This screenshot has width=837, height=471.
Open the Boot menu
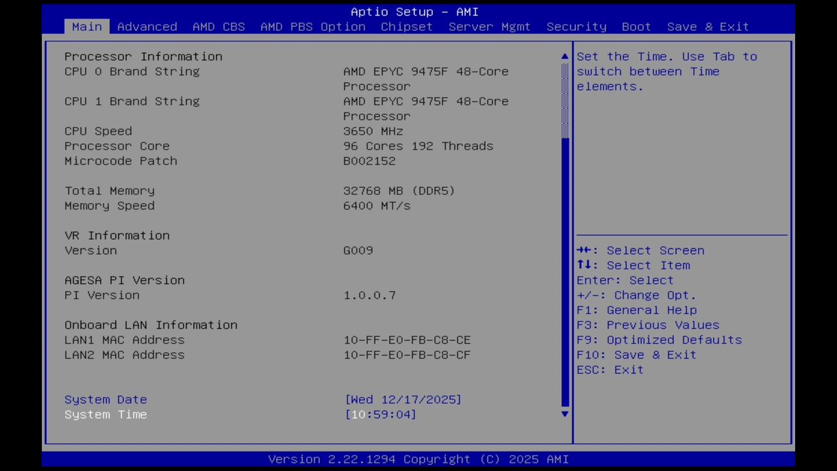pos(636,27)
